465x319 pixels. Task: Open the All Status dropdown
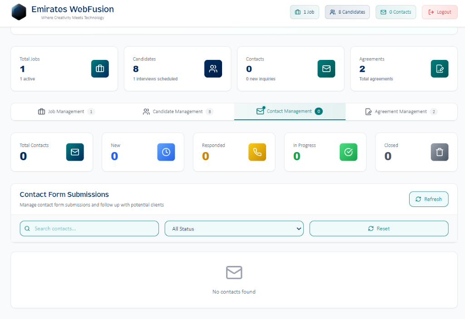click(234, 228)
